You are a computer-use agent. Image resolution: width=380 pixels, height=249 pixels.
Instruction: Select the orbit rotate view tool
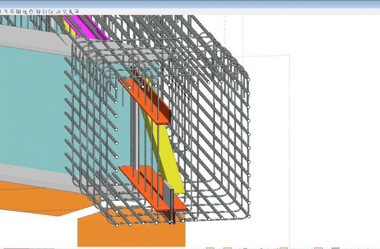tap(25, 11)
